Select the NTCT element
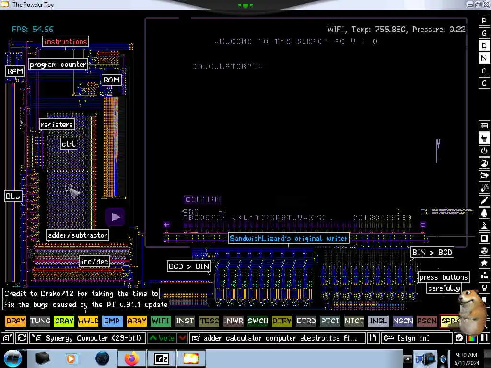Screen dimensions: 491x368 click(354, 321)
